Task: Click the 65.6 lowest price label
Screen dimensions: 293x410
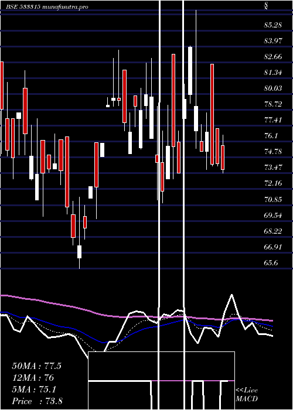Action: point(271,263)
